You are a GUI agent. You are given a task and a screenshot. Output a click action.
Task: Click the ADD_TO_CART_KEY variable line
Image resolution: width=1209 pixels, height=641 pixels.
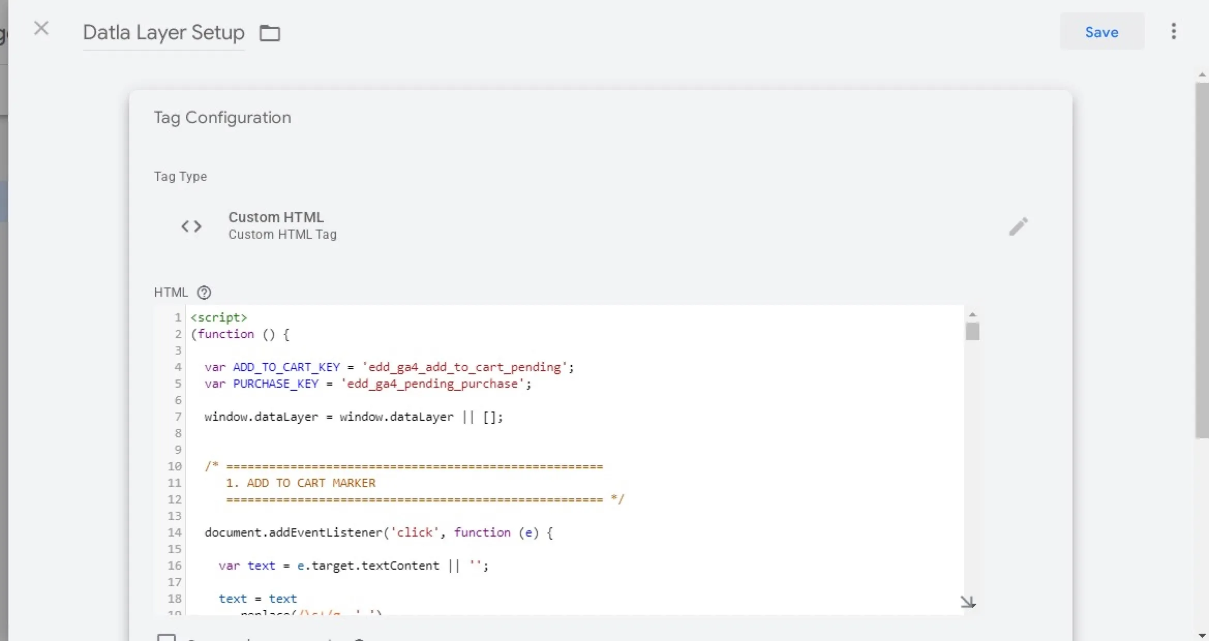pyautogui.click(x=389, y=367)
